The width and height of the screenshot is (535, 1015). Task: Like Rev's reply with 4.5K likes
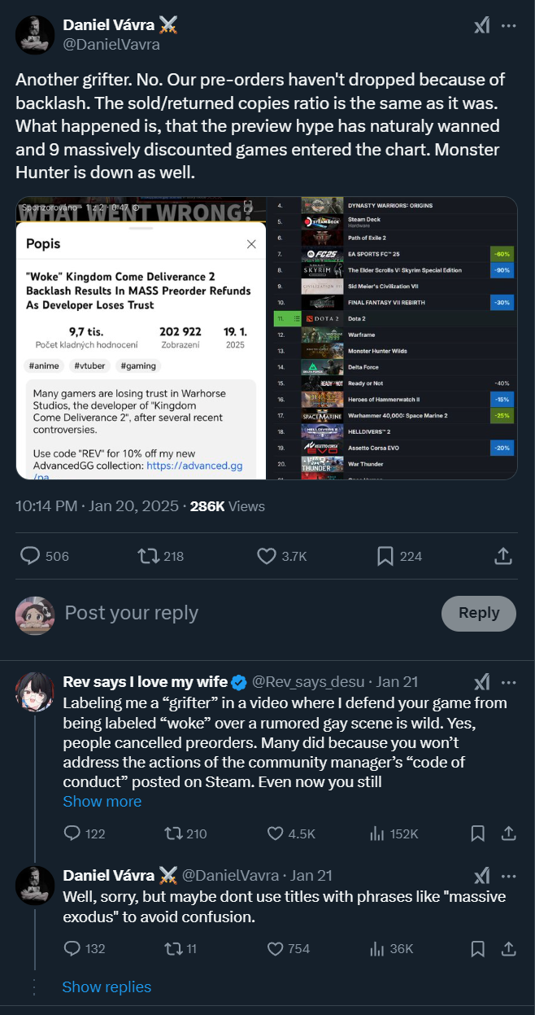[276, 833]
